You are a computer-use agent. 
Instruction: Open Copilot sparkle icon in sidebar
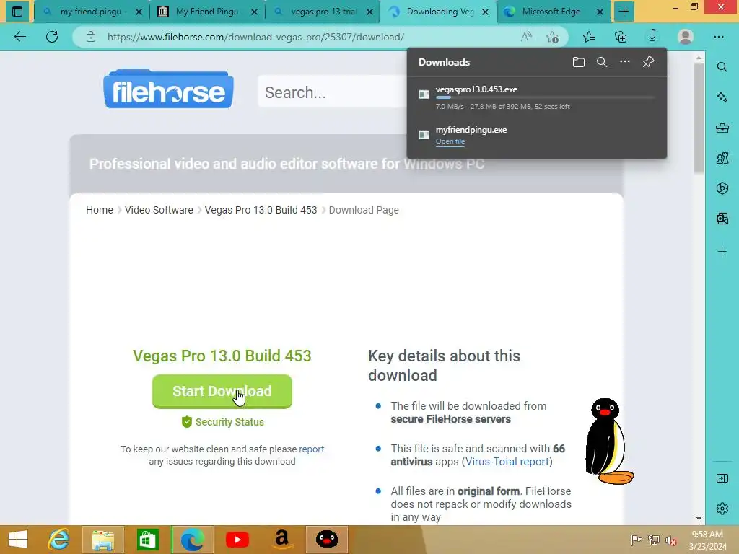pyautogui.click(x=722, y=97)
